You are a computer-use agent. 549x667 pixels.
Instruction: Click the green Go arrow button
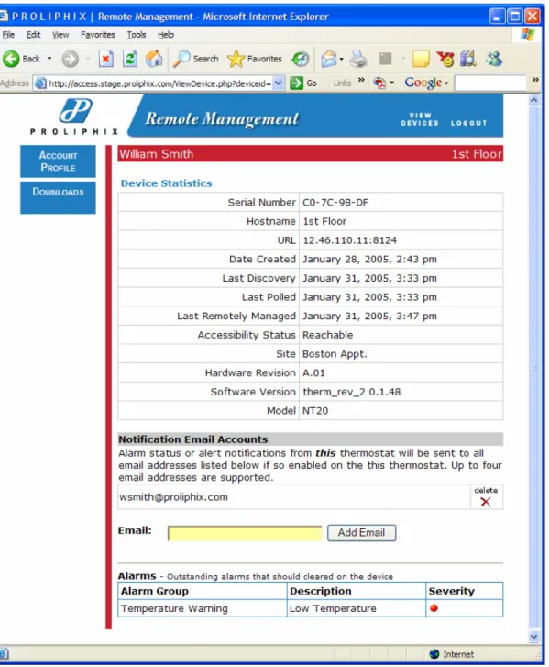pos(297,83)
